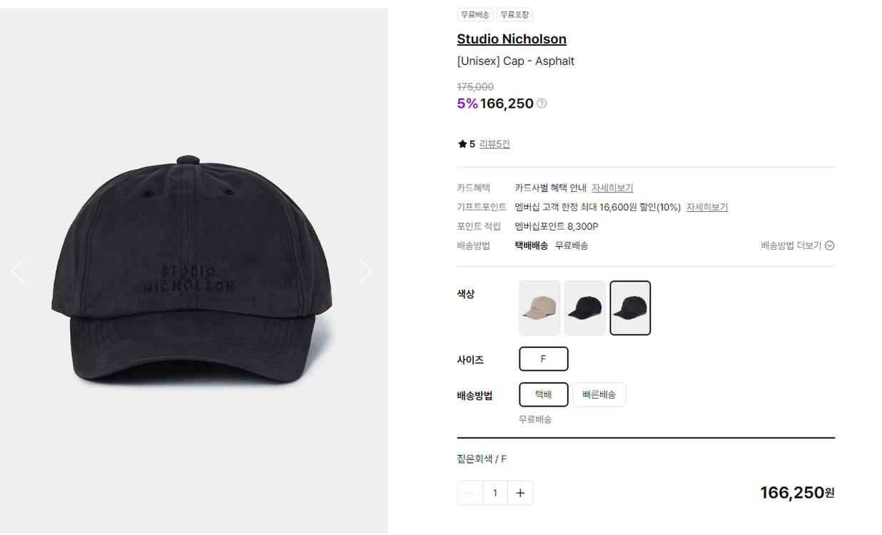Show the previous product image
Image resolution: width=882 pixels, height=535 pixels.
click(18, 271)
